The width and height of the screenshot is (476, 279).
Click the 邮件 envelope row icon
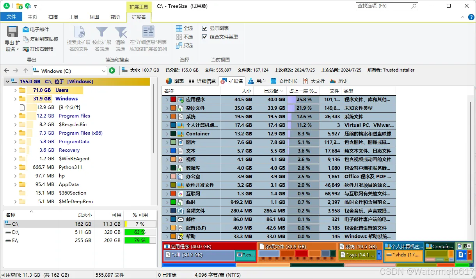pos(181,219)
